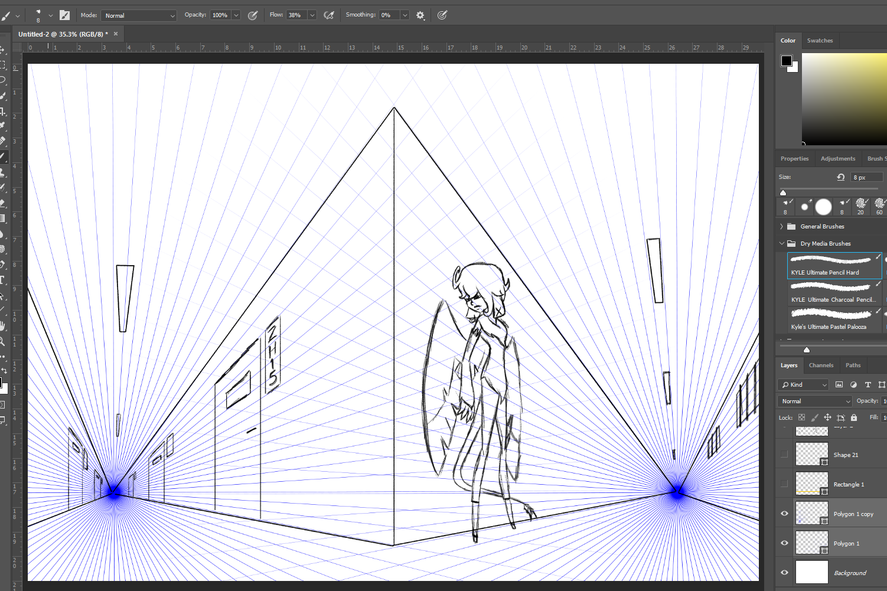Switch to the Paths tab
The width and height of the screenshot is (887, 591).
click(853, 365)
